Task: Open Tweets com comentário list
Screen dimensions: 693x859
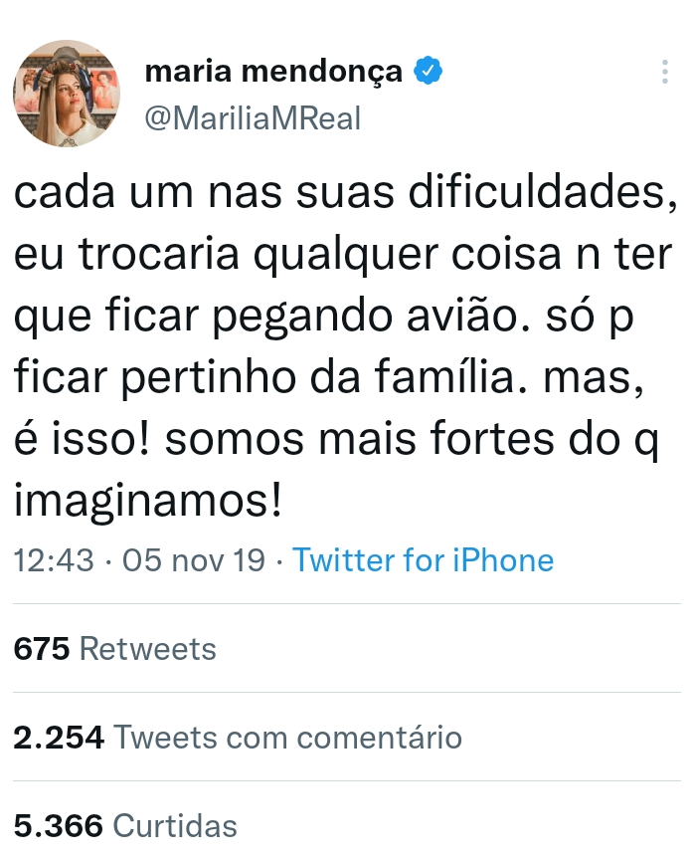Action: (x=287, y=738)
